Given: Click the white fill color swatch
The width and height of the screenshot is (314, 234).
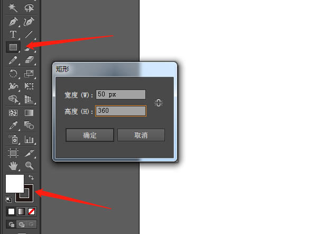Looking at the screenshot, I should (x=15, y=184).
